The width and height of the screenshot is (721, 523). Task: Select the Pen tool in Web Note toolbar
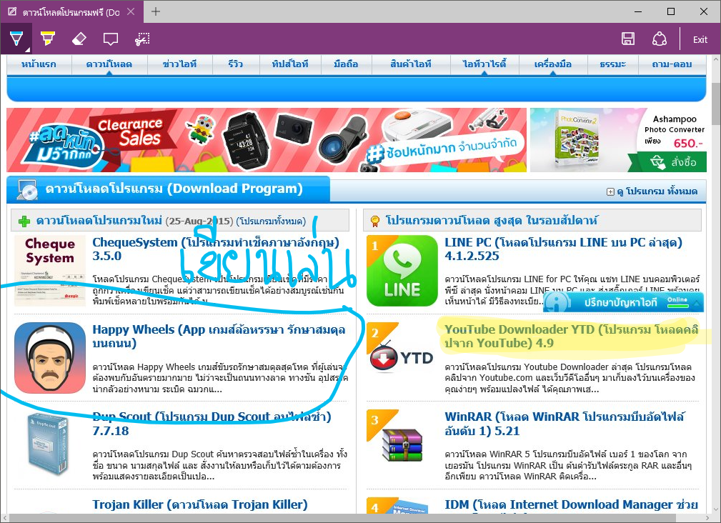[16, 39]
